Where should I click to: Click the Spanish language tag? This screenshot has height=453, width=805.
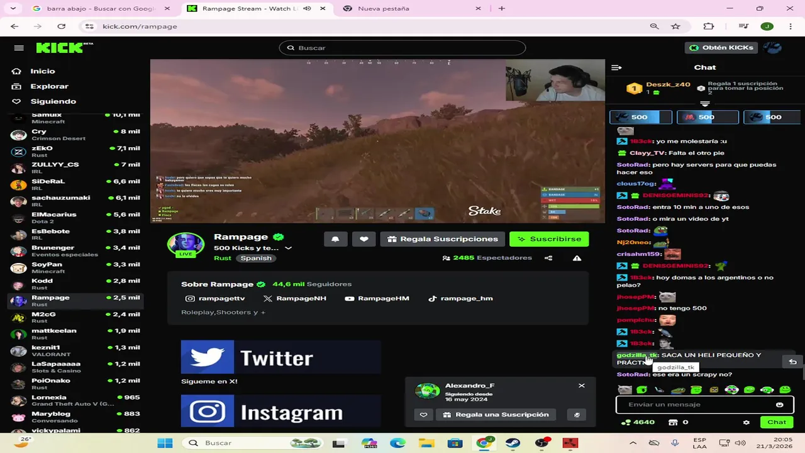click(x=256, y=258)
